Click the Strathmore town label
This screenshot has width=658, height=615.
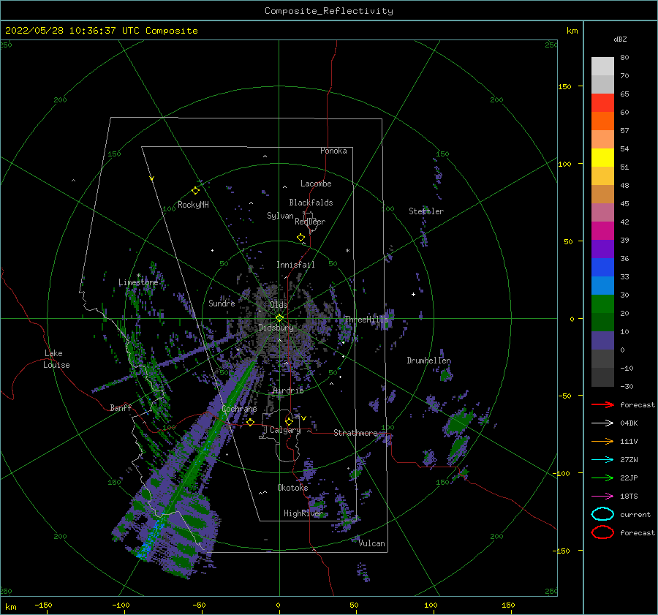pyautogui.click(x=355, y=433)
